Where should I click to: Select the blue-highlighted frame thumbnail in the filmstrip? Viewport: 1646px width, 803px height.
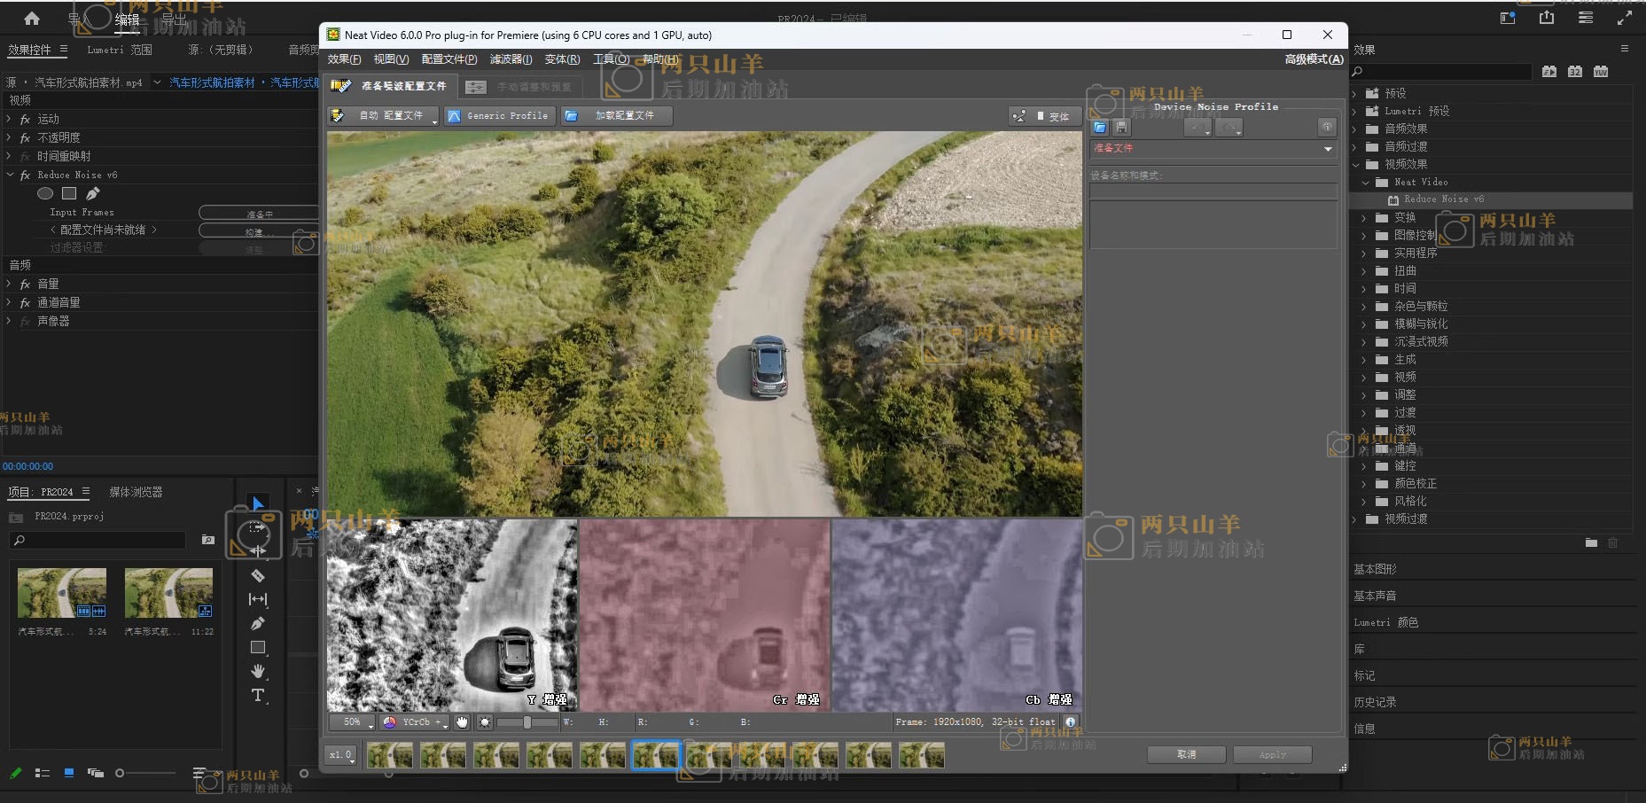[x=655, y=755]
